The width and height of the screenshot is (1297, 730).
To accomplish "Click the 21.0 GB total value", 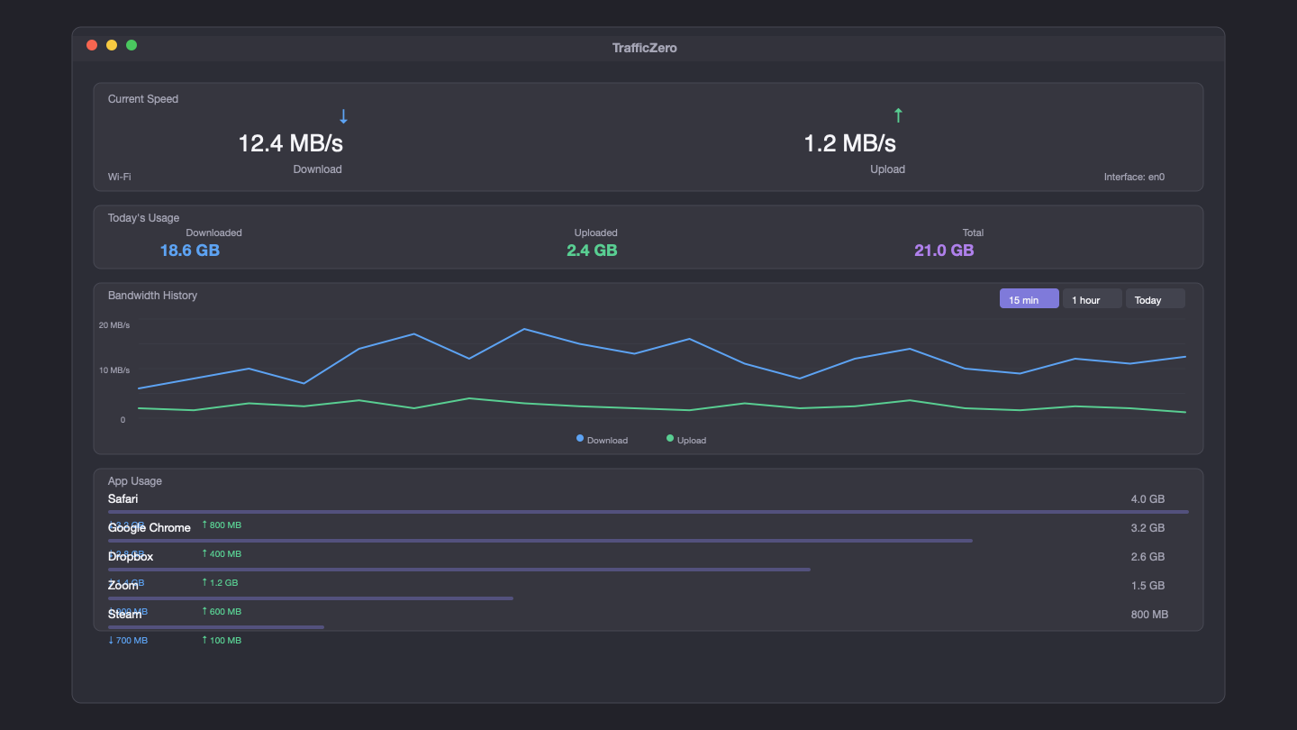I will [x=944, y=250].
